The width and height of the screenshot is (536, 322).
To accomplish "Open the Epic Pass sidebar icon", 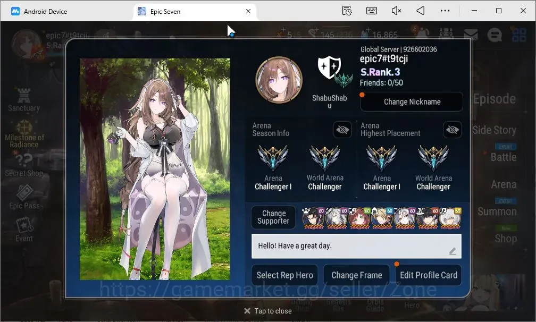I will 24,197.
